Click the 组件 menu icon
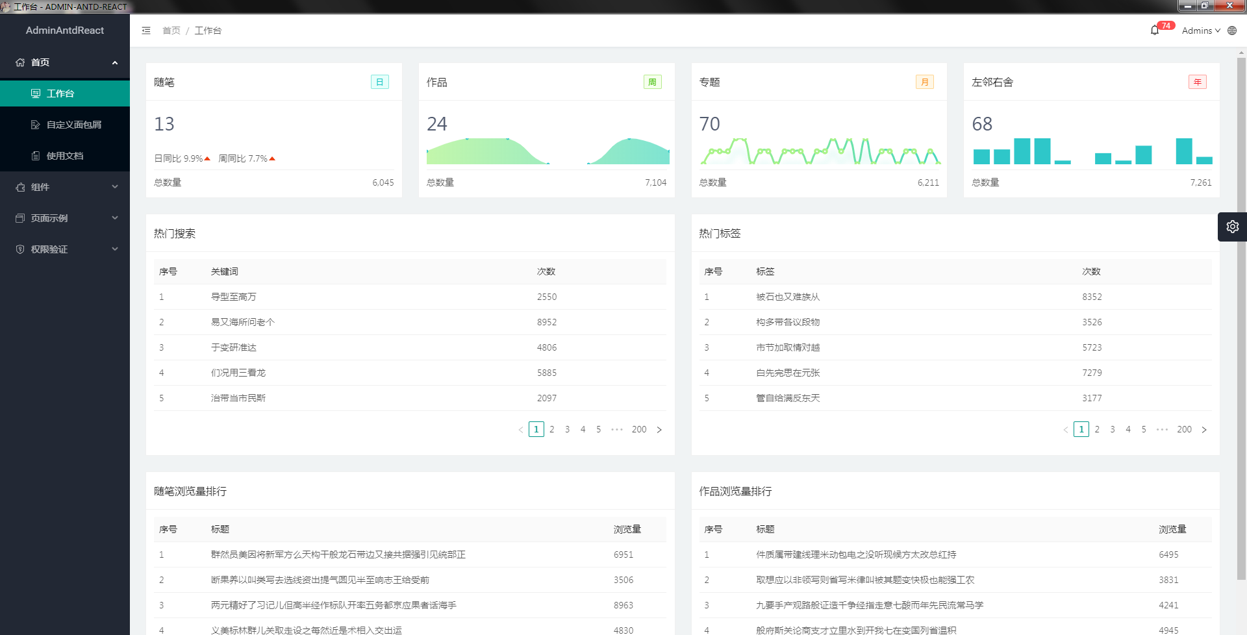 [20, 187]
